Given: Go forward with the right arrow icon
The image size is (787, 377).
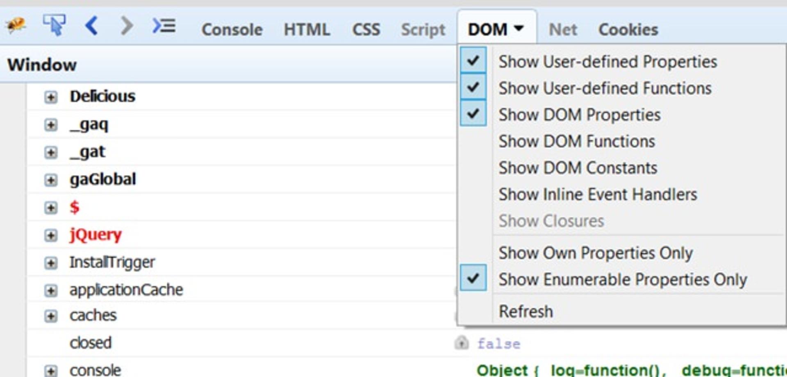Looking at the screenshot, I should (x=127, y=25).
